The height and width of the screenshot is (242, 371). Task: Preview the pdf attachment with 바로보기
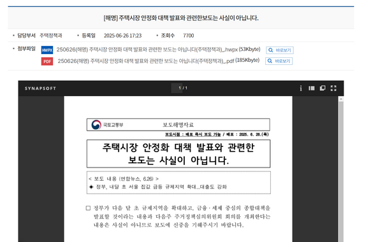point(279,61)
